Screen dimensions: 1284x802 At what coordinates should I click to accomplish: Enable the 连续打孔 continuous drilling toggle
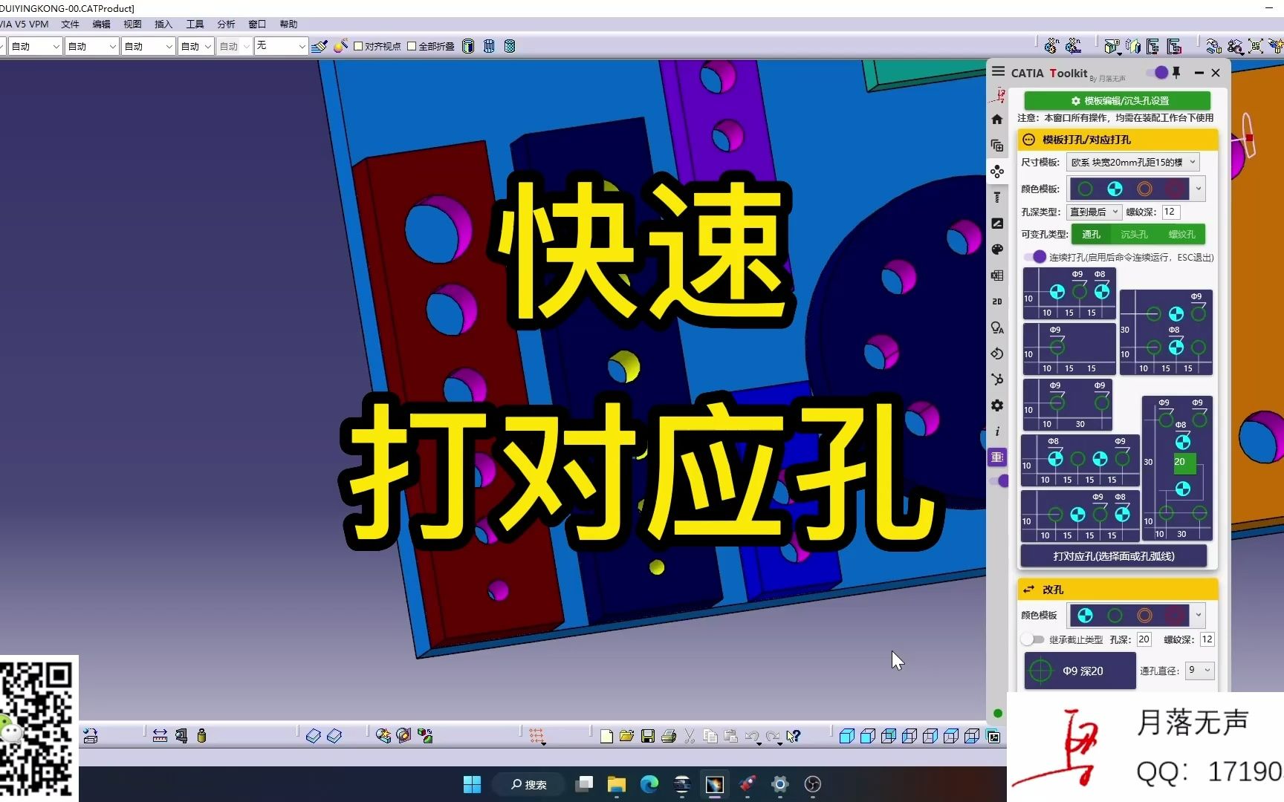(x=1038, y=256)
